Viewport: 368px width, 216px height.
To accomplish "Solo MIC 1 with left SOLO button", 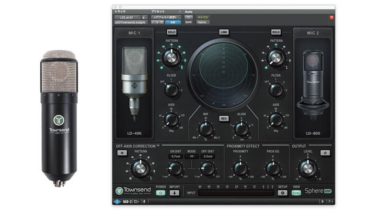I will click(172, 32).
